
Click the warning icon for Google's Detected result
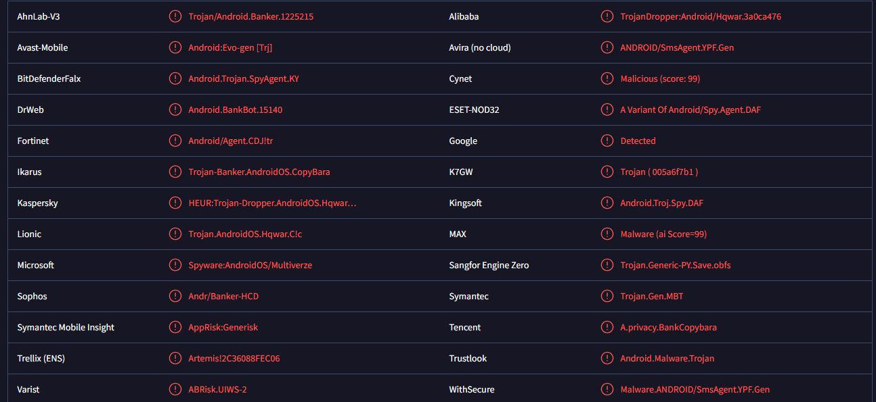click(x=607, y=141)
